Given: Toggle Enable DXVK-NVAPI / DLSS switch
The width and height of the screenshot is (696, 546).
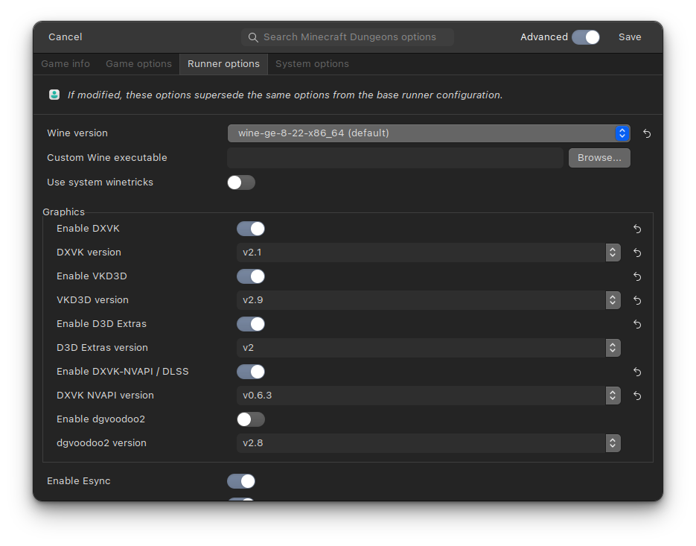Looking at the screenshot, I should [x=251, y=372].
